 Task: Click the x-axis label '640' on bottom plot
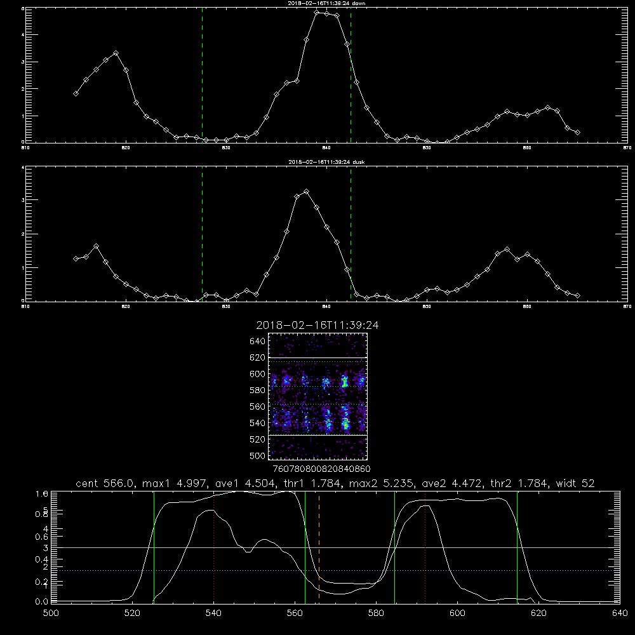tap(620, 613)
